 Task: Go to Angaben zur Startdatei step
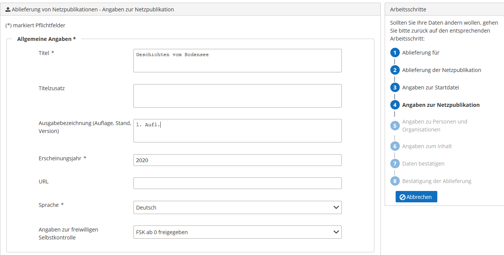pos(430,88)
